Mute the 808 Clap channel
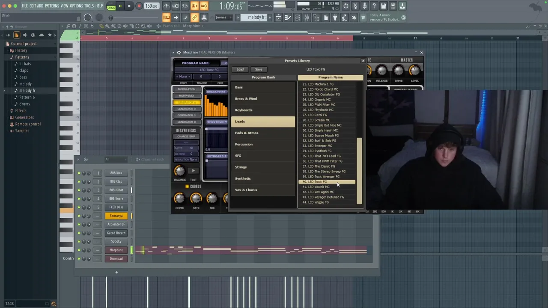The height and width of the screenshot is (308, 548). pos(79,181)
